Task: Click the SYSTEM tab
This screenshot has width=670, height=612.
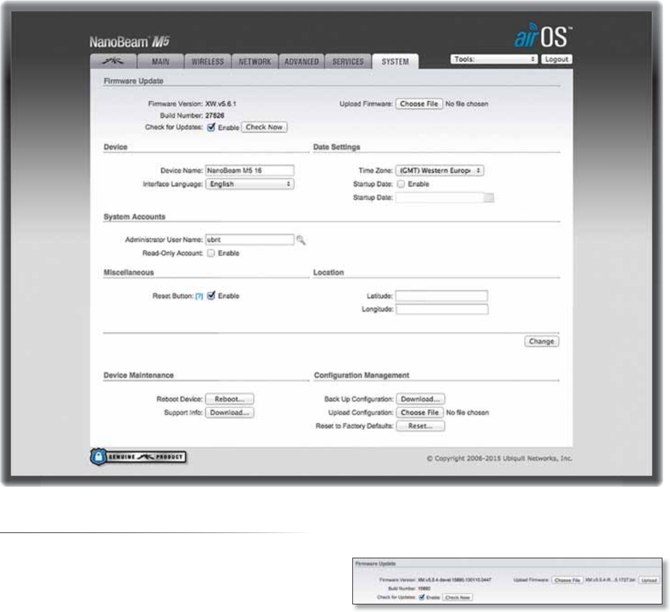Action: [395, 61]
